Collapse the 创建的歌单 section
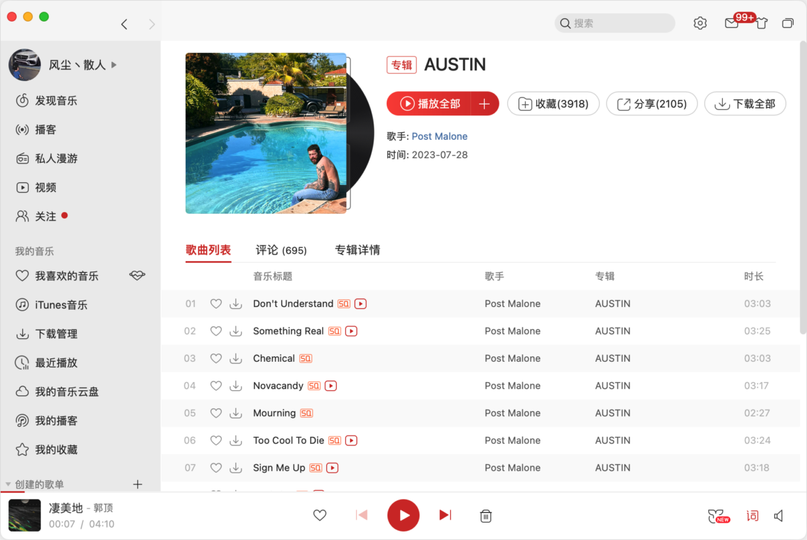The image size is (807, 540). pyautogui.click(x=8, y=484)
